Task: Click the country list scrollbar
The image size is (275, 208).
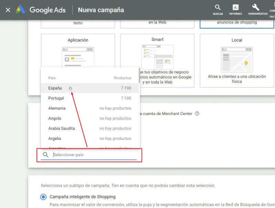Action: point(139,76)
